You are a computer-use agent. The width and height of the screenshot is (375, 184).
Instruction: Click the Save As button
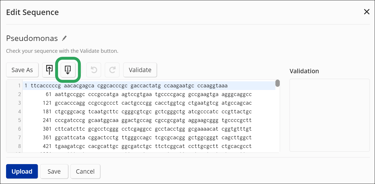pos(22,70)
